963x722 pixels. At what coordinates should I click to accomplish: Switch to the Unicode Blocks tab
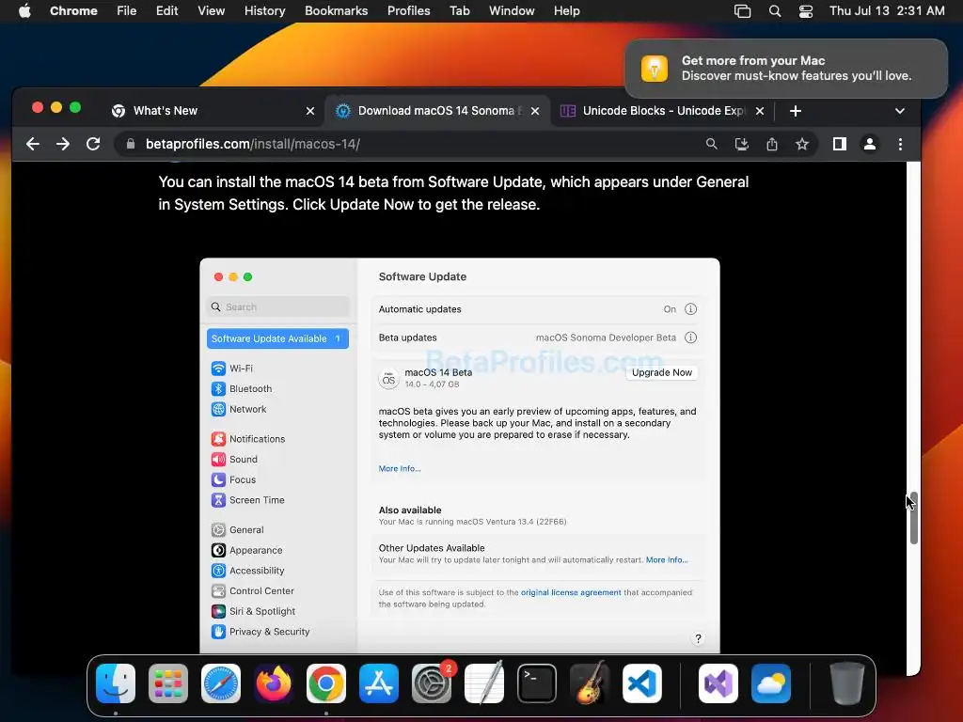click(663, 111)
